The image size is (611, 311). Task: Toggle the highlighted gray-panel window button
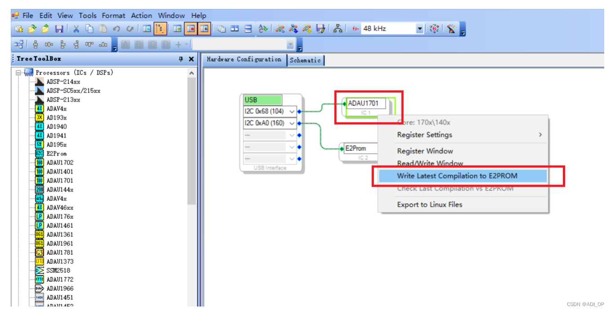[x=205, y=29]
